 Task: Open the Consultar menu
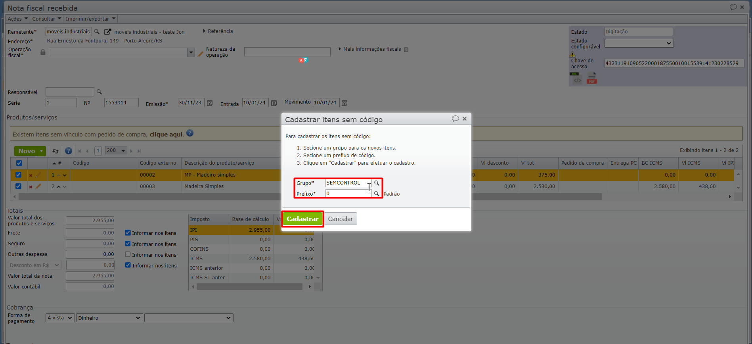tap(47, 19)
